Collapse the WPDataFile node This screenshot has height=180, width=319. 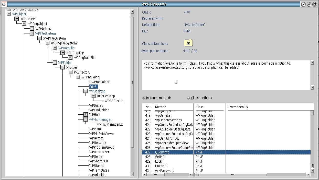coord(55,48)
